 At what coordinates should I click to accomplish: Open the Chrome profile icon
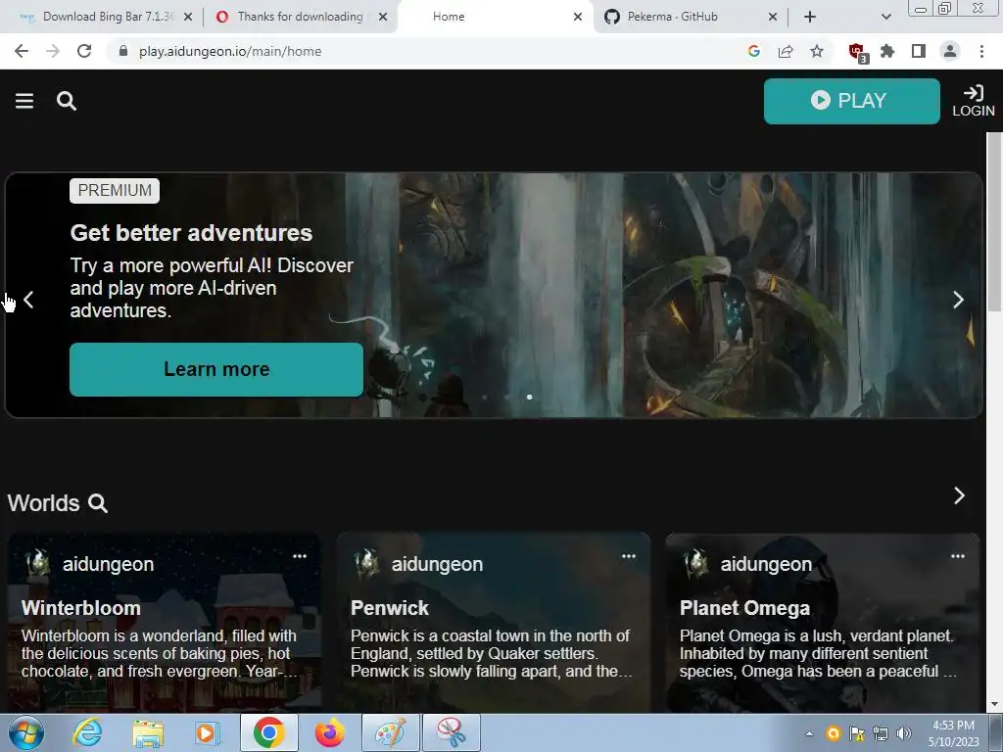pos(950,51)
